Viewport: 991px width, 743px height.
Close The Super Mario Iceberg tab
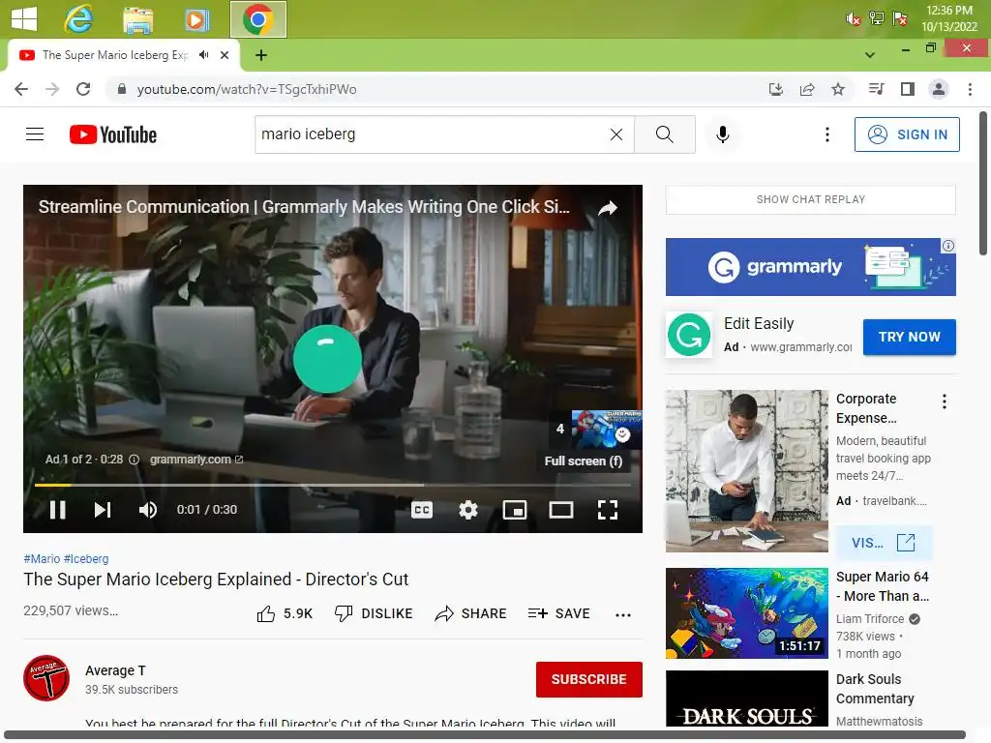225,55
